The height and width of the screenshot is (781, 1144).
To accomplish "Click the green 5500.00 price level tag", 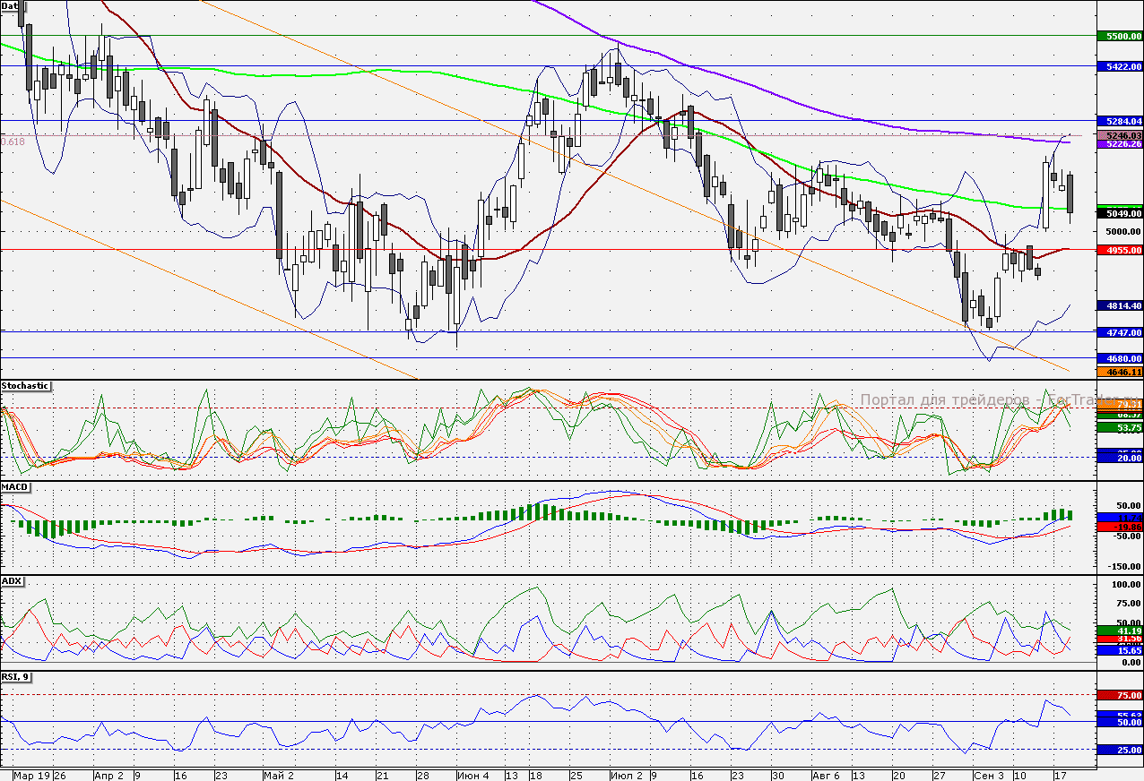I will [1120, 37].
